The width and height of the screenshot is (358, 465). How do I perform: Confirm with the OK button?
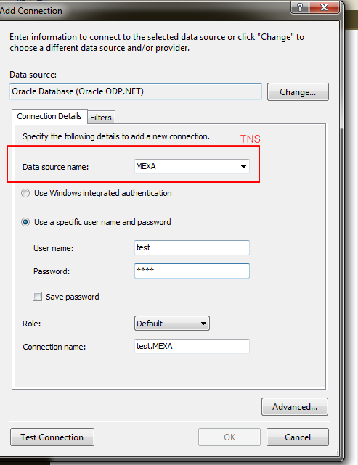click(x=229, y=437)
